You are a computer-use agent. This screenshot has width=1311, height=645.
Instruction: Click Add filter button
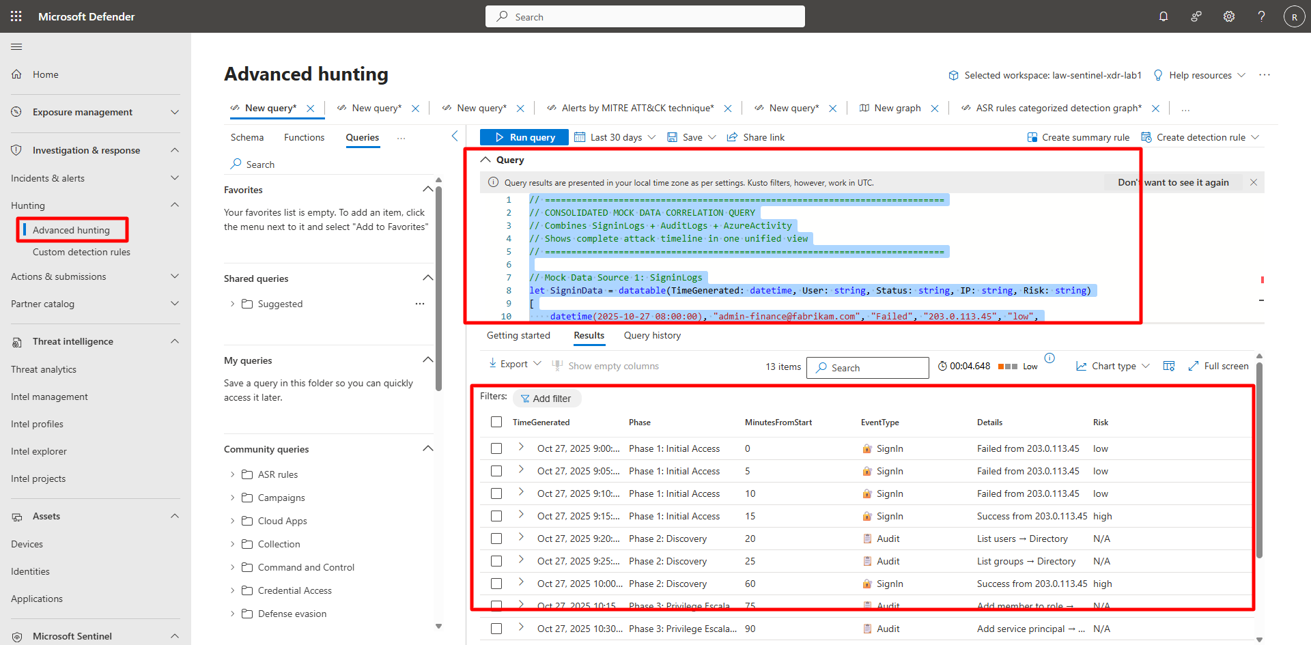tap(546, 399)
